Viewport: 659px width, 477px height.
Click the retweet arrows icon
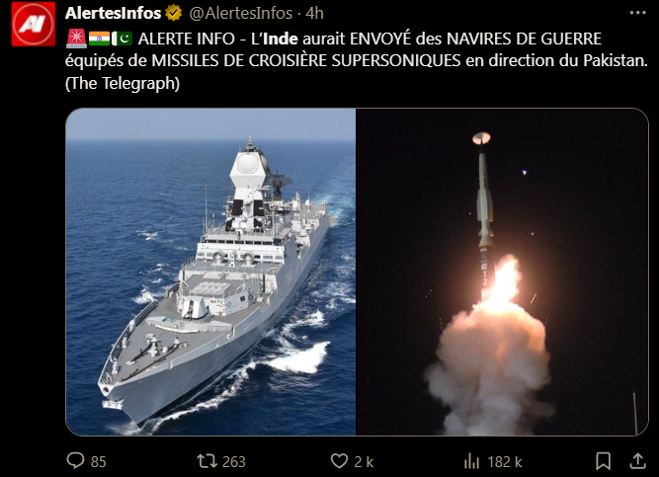coord(207,461)
